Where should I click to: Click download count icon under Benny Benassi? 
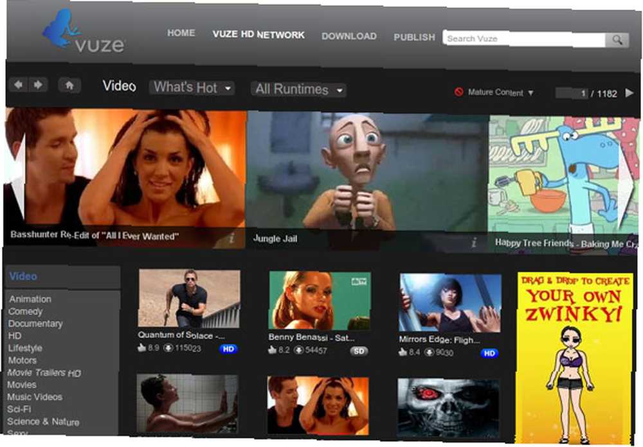pyautogui.click(x=299, y=350)
